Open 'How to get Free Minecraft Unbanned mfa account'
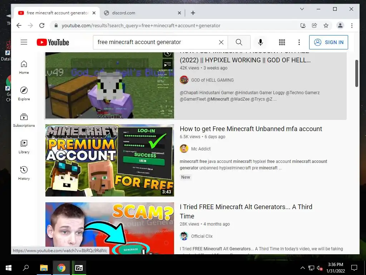Screen dimensions: 366x275 point(251,129)
